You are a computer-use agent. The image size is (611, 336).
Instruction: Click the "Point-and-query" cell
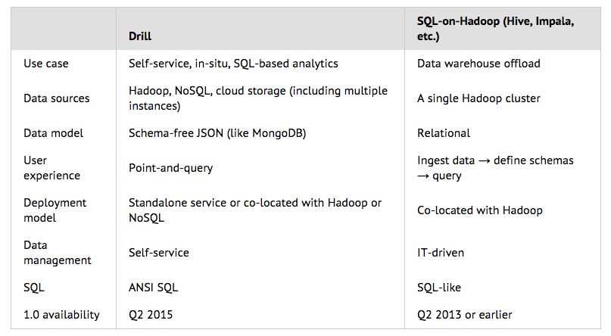tap(171, 168)
